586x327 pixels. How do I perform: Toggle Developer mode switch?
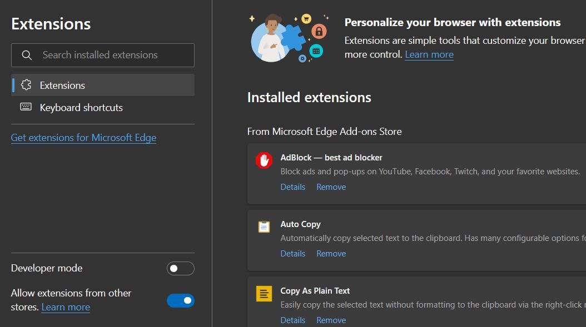tap(181, 268)
